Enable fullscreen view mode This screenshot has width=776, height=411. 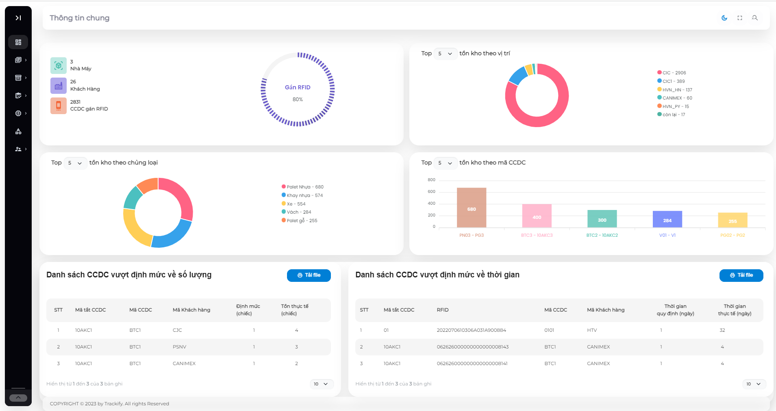[x=740, y=18]
